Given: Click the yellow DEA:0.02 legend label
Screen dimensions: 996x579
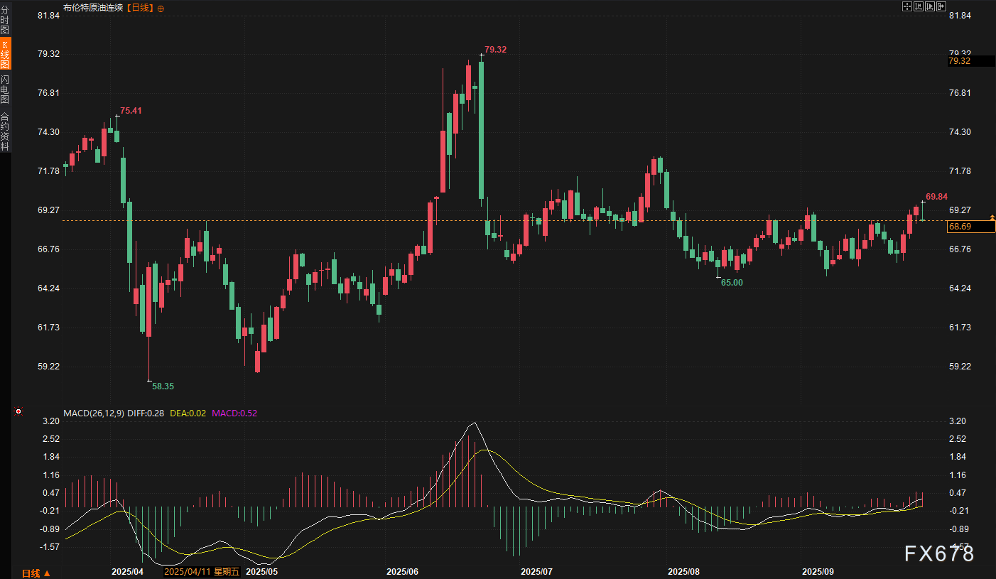Looking at the screenshot, I should click(188, 413).
